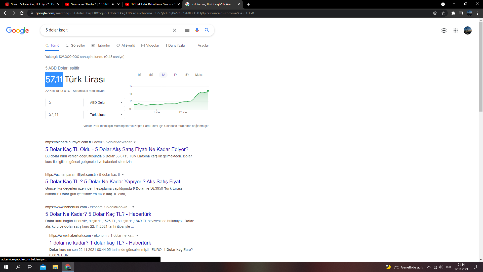
Task: Switch to Görseller tab
Action: click(x=75, y=46)
